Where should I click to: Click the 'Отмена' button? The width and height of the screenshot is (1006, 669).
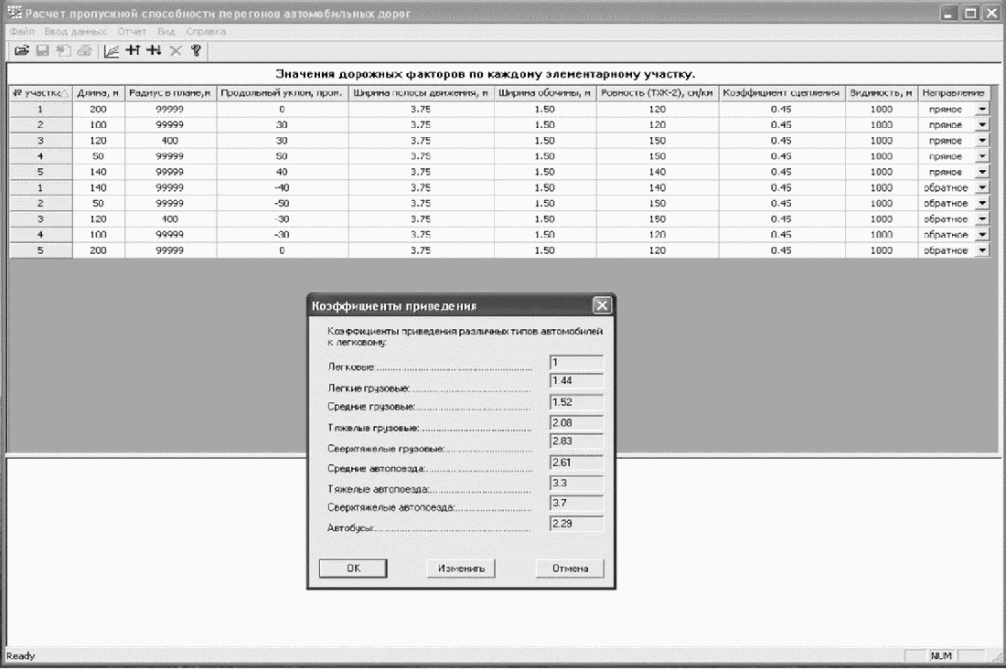point(570,568)
